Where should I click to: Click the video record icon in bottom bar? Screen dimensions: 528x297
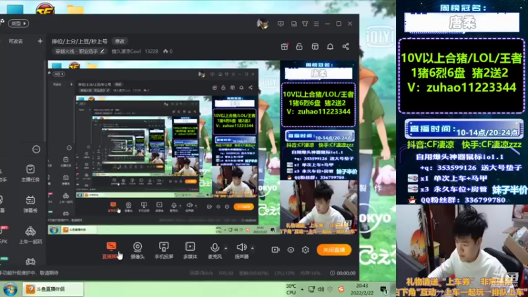coord(275,249)
